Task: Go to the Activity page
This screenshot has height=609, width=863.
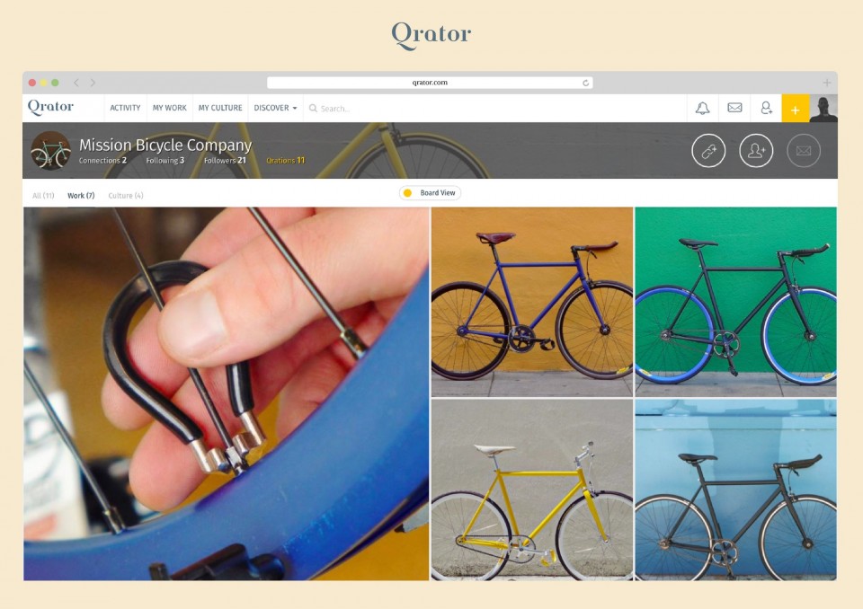Action: [x=125, y=108]
